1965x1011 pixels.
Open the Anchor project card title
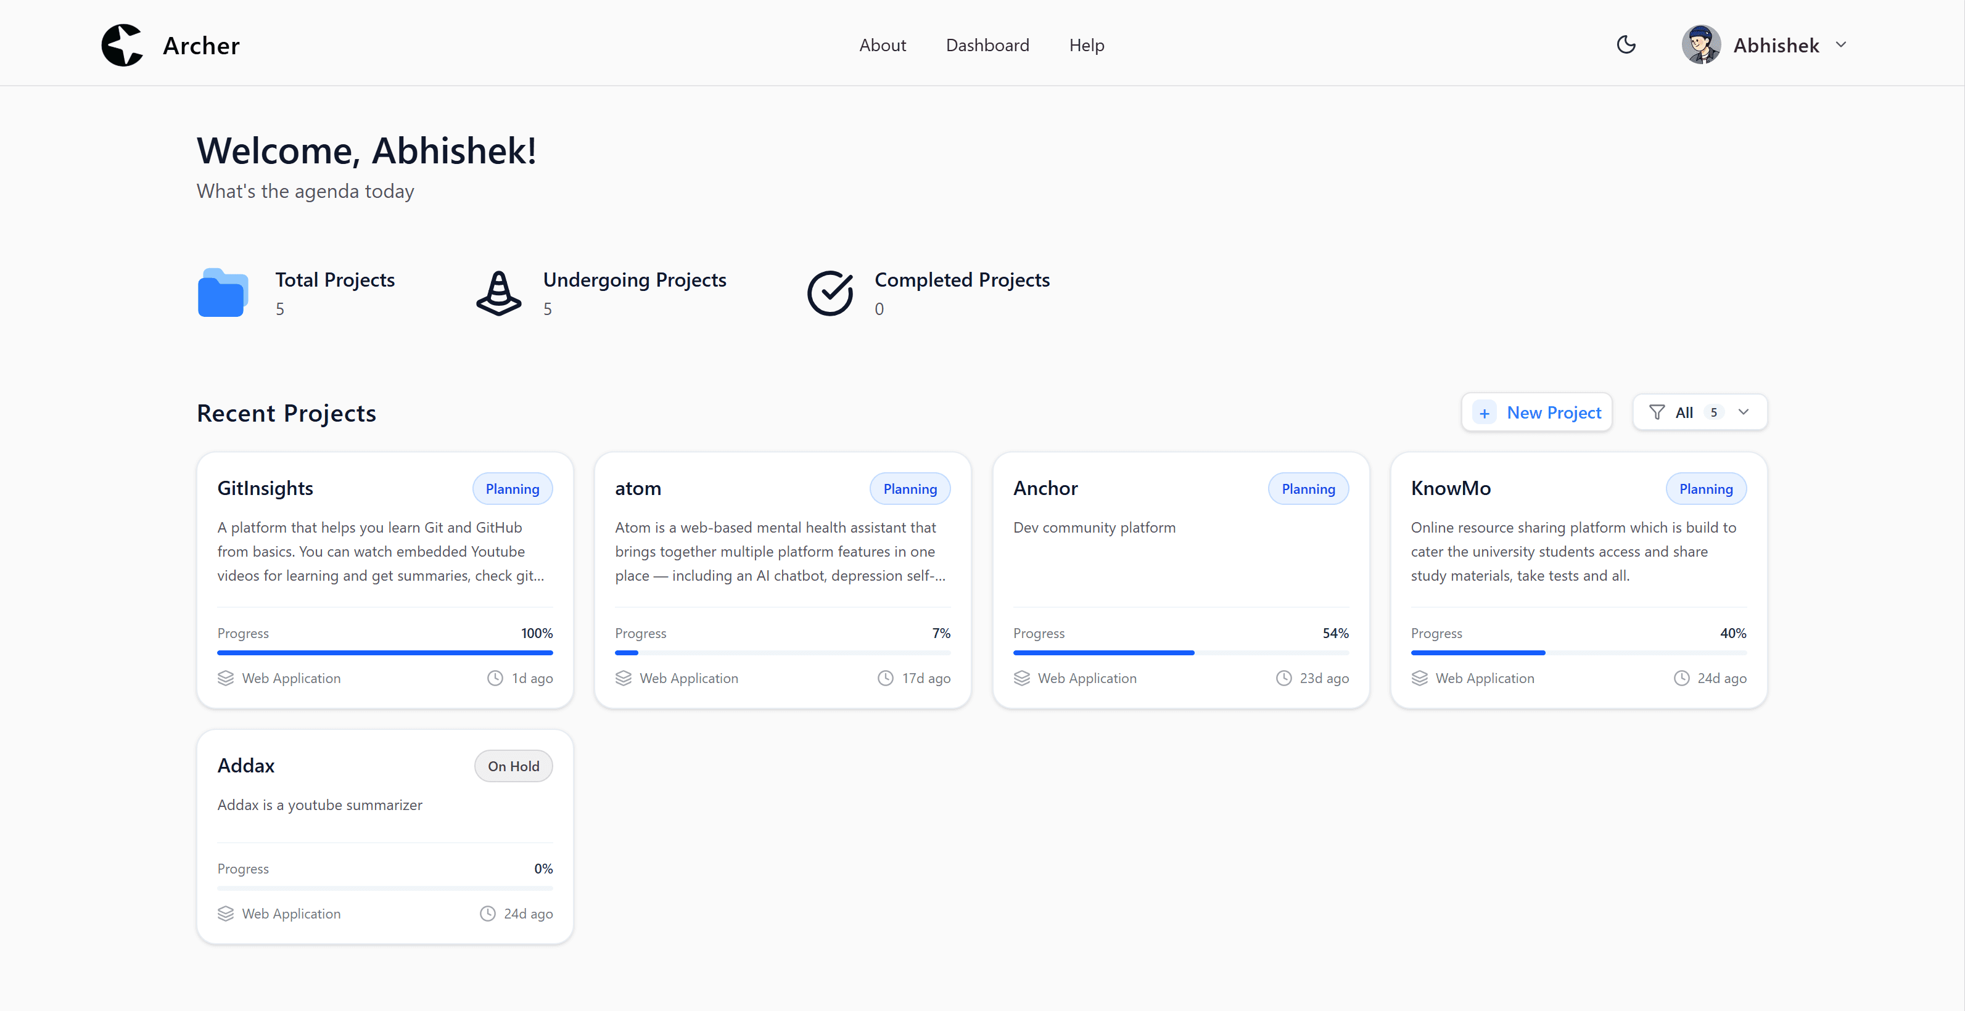click(1045, 488)
